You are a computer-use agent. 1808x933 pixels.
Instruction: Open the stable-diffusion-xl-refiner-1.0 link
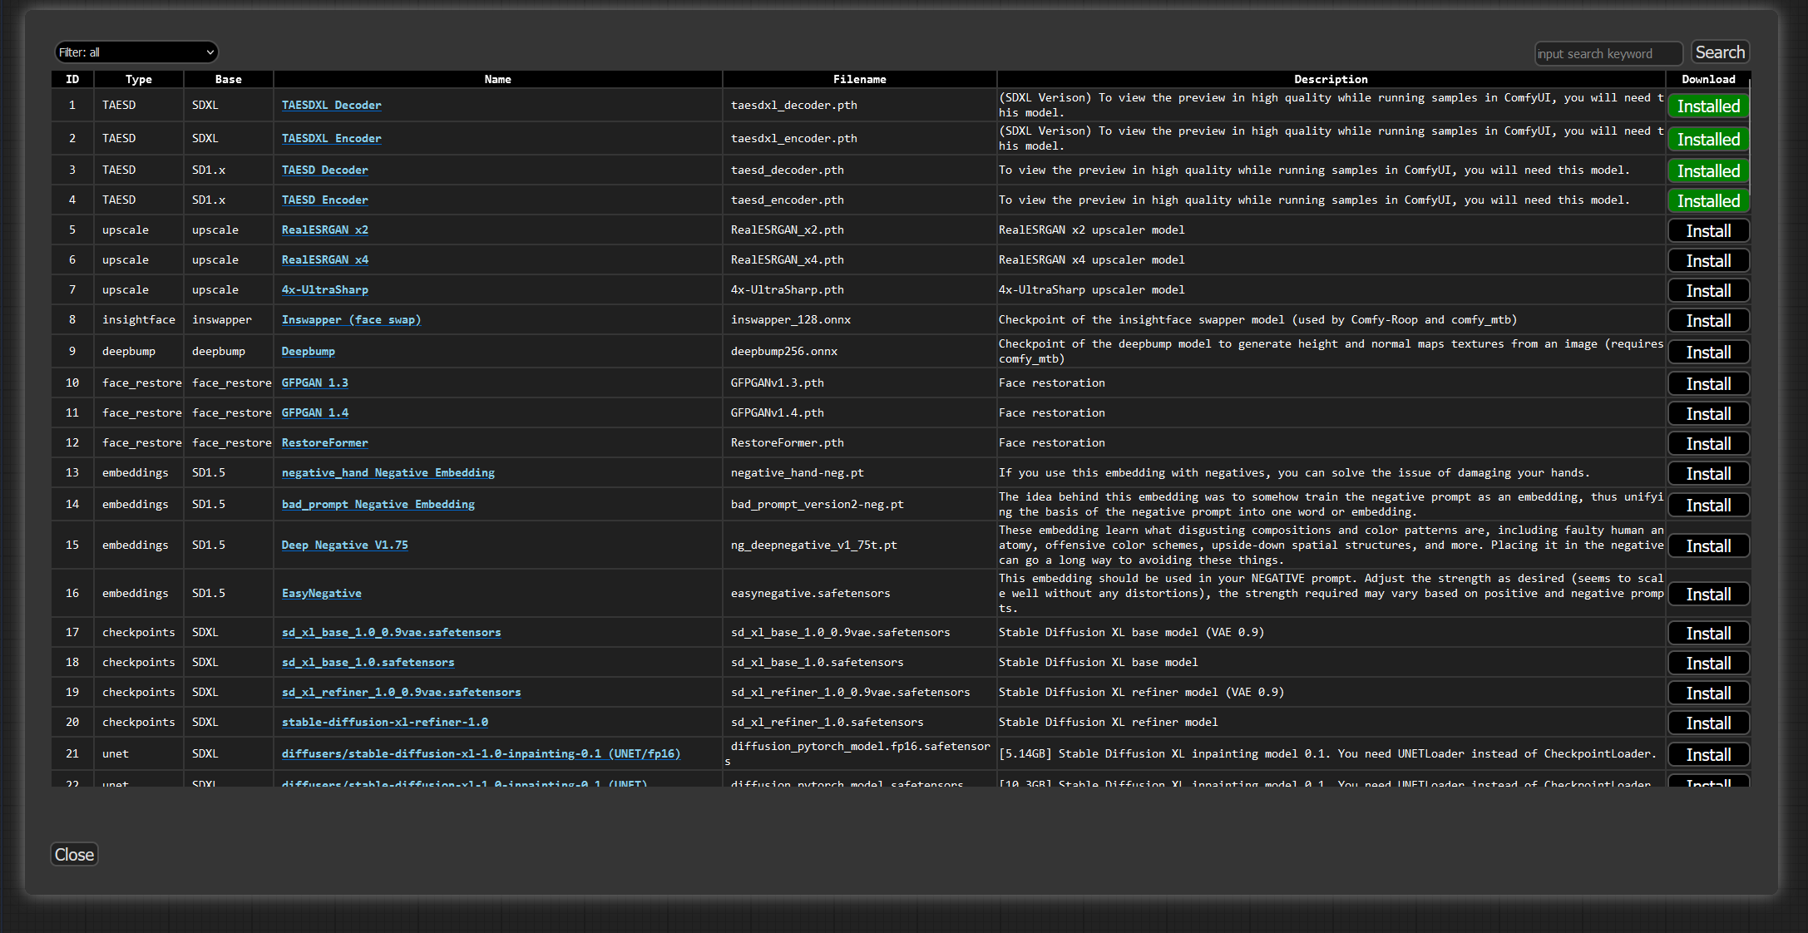384,722
